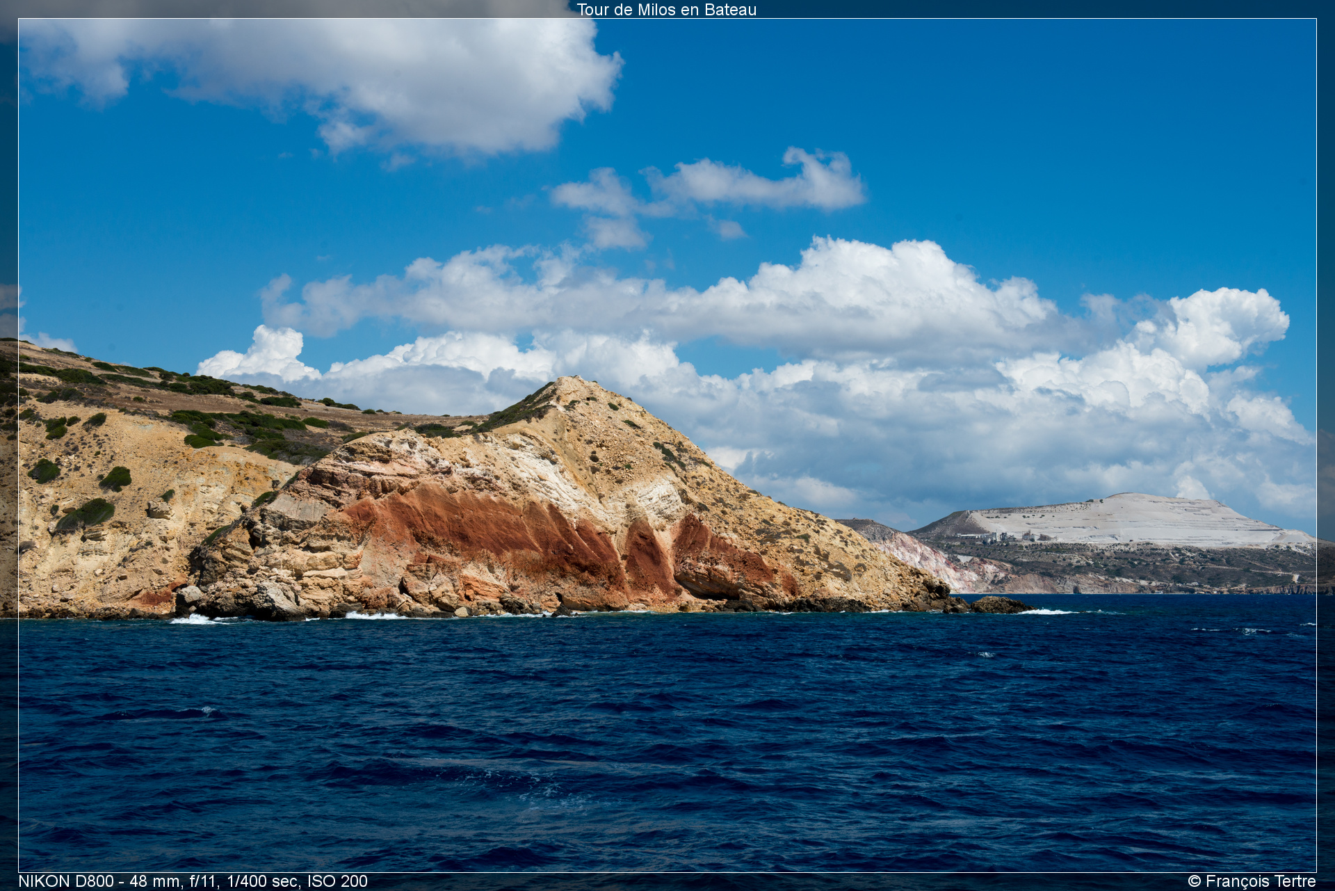Click the title 'Tour de Milos en Bateau'
This screenshot has height=891, width=1335.
click(666, 10)
